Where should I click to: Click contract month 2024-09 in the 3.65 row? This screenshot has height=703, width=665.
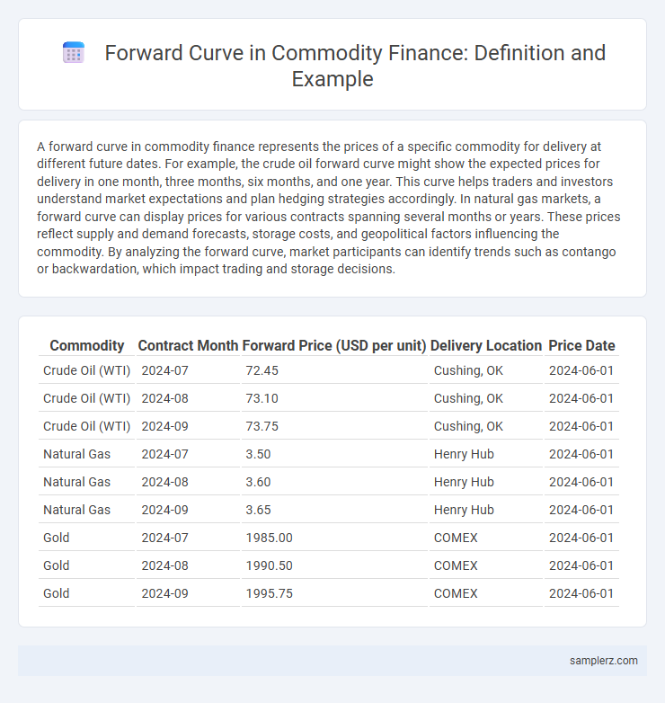pyautogui.click(x=165, y=510)
